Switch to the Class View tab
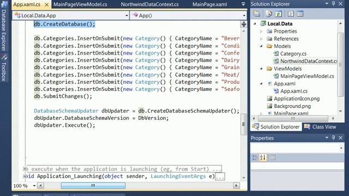 320,127
